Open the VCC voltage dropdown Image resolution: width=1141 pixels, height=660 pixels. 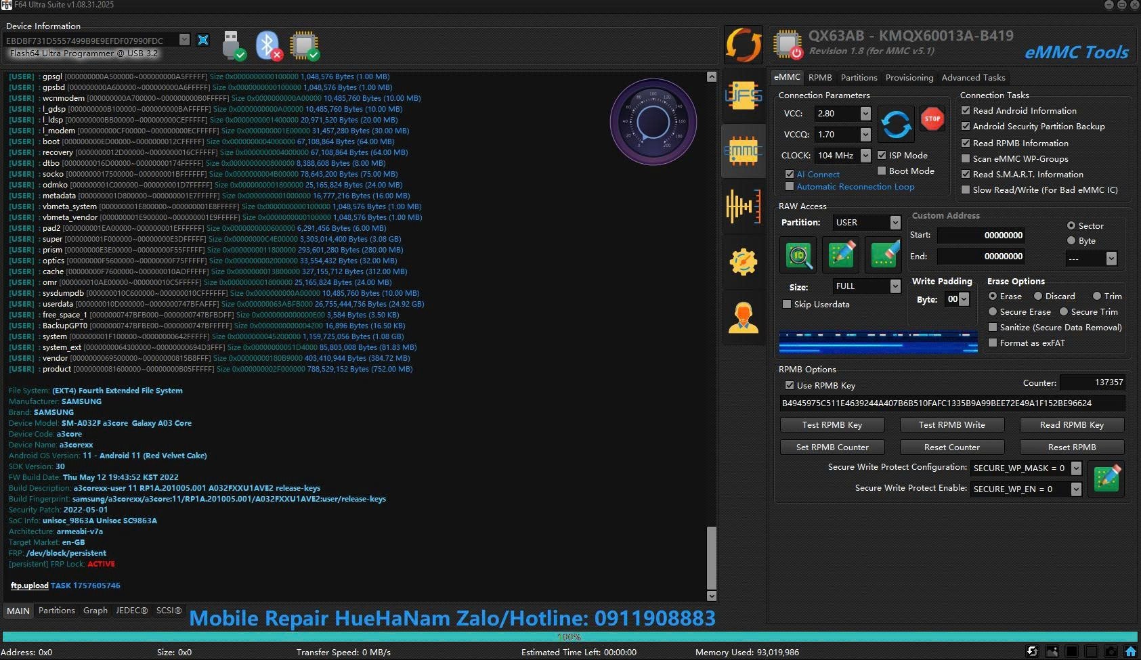point(865,114)
